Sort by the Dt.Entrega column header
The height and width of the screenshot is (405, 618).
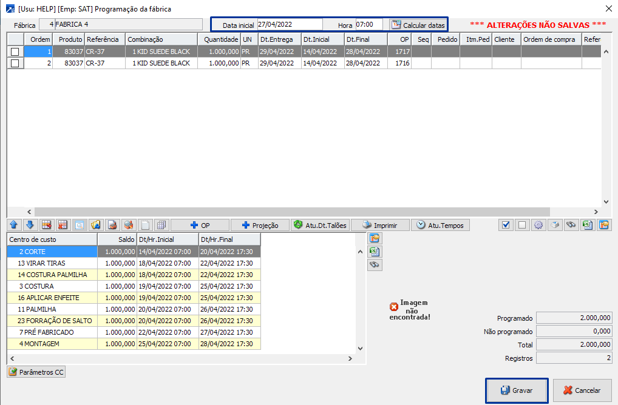pyautogui.click(x=279, y=39)
